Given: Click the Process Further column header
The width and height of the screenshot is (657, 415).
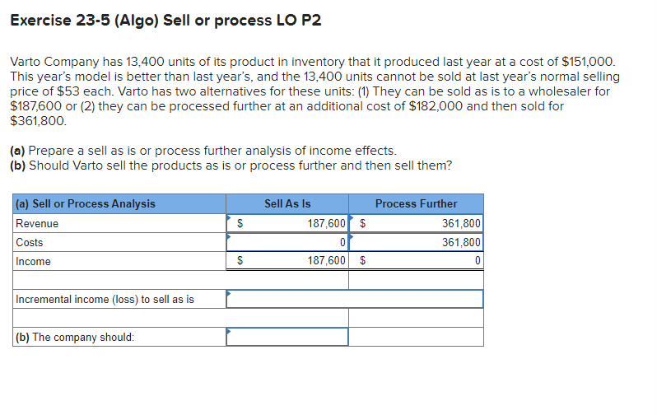Looking at the screenshot, I should pyautogui.click(x=416, y=203).
